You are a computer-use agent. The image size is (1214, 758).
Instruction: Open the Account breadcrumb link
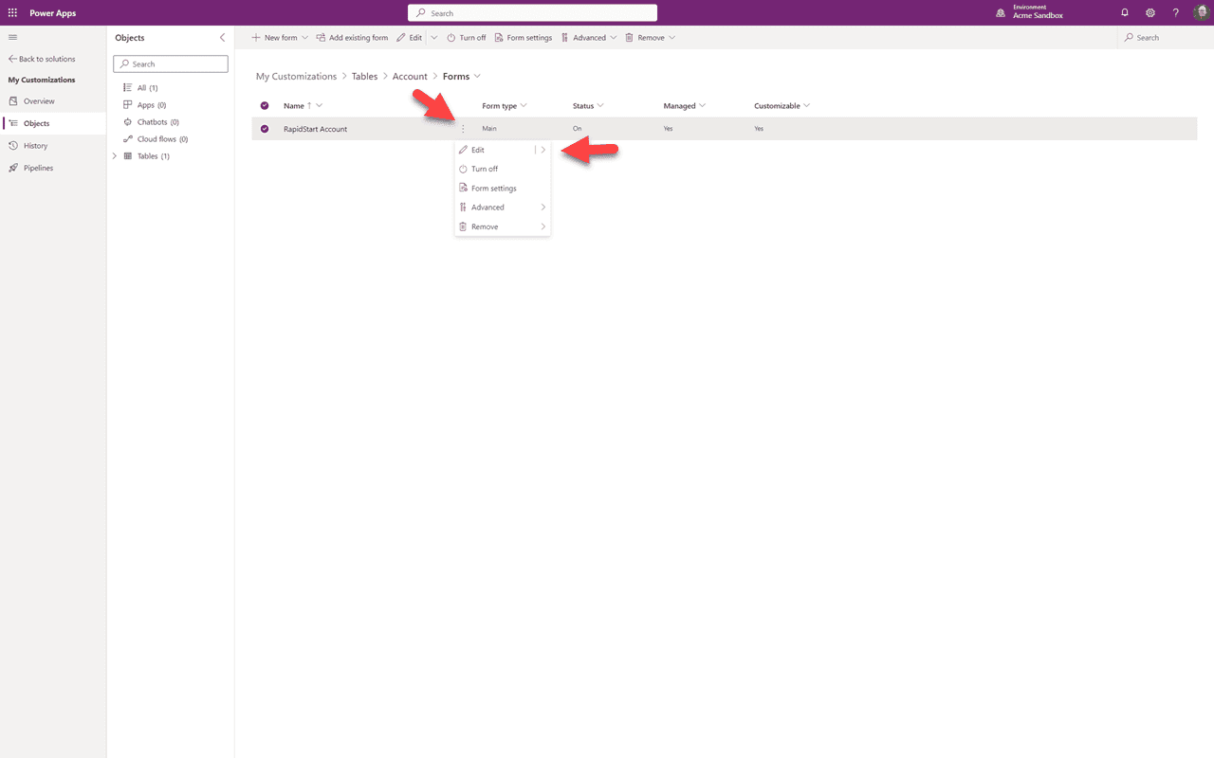pos(410,76)
